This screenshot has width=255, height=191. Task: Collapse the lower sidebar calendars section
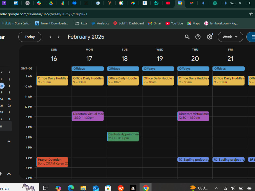point(9,174)
